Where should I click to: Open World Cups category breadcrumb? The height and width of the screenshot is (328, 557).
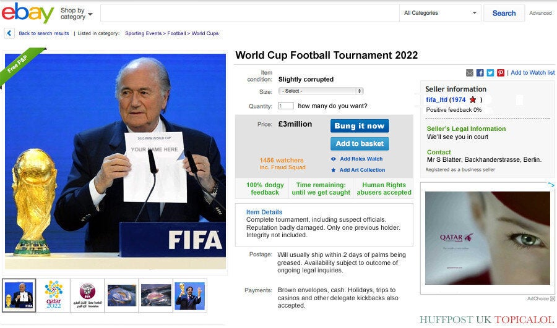[x=205, y=33]
